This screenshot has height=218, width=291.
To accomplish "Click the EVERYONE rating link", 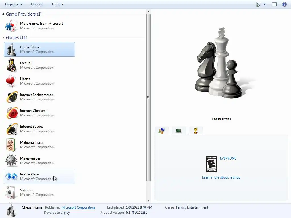I will [228, 158].
